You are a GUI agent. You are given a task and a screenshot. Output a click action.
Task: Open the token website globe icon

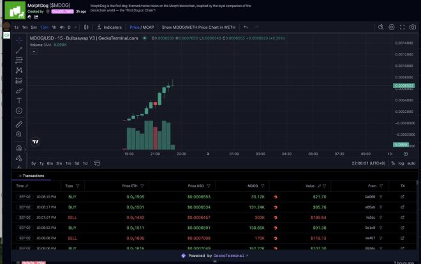click(29, 17)
